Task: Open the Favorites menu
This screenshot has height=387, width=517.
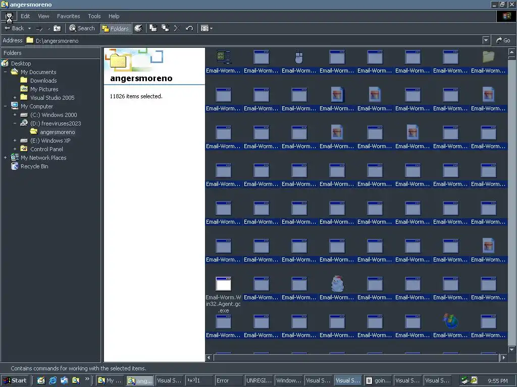Action: tap(69, 16)
